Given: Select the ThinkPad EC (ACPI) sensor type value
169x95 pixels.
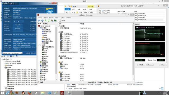Looking at the screenshot, I should 85,28.
